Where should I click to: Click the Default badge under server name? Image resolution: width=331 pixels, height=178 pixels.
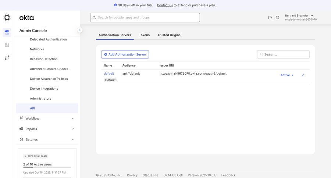point(110,80)
